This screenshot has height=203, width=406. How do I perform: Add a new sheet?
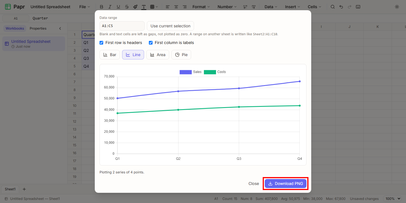coord(24,189)
